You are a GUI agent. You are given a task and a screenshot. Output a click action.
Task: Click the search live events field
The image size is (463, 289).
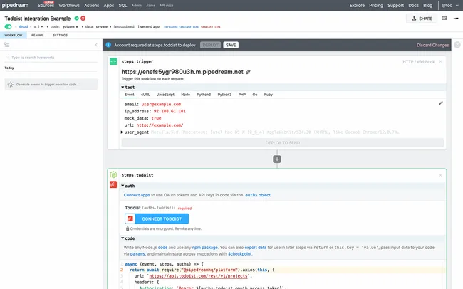coord(51,58)
